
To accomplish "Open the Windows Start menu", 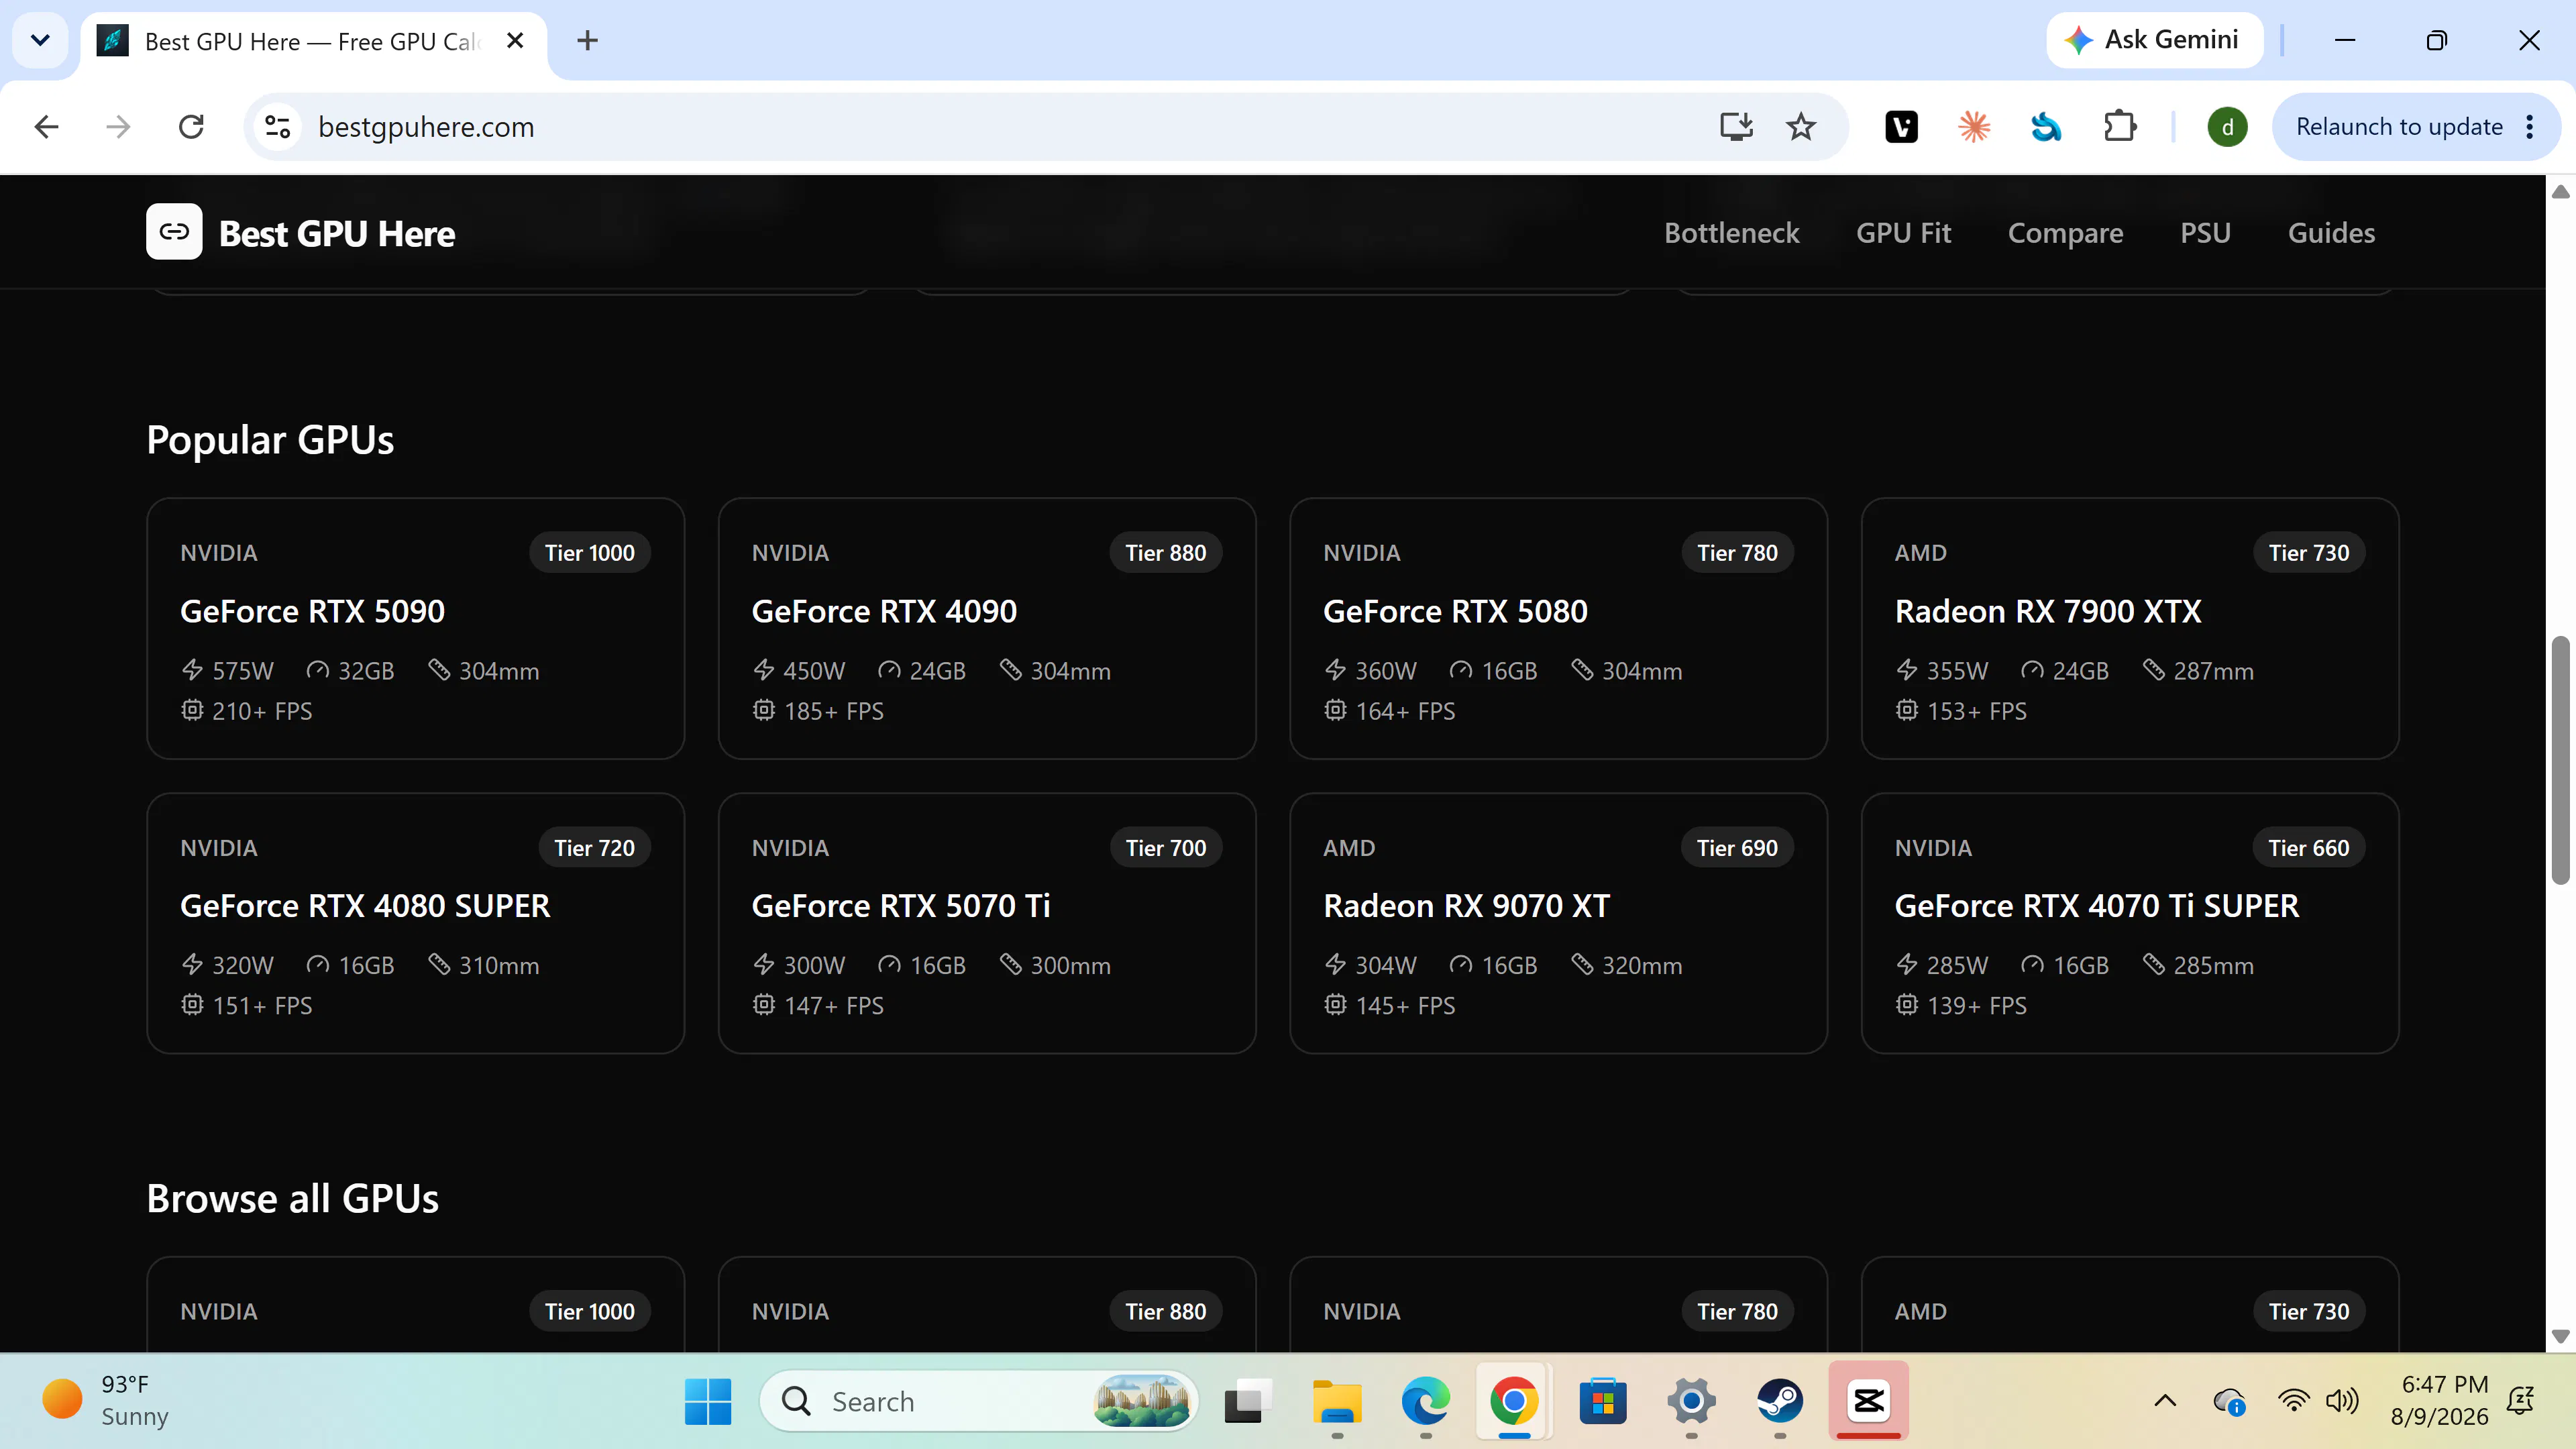I will [708, 1401].
